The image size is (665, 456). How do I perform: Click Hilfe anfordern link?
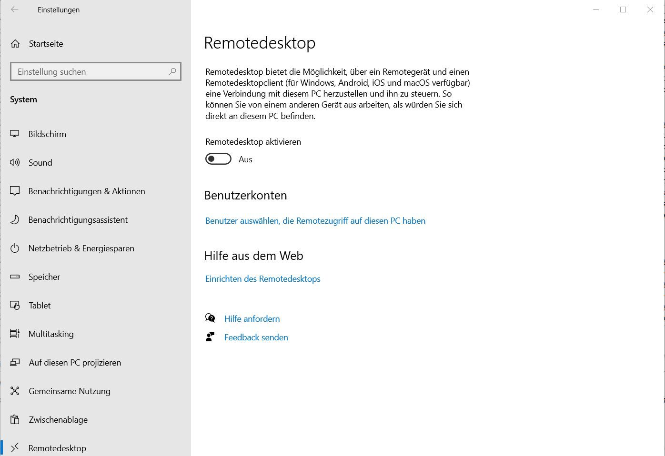(252, 319)
